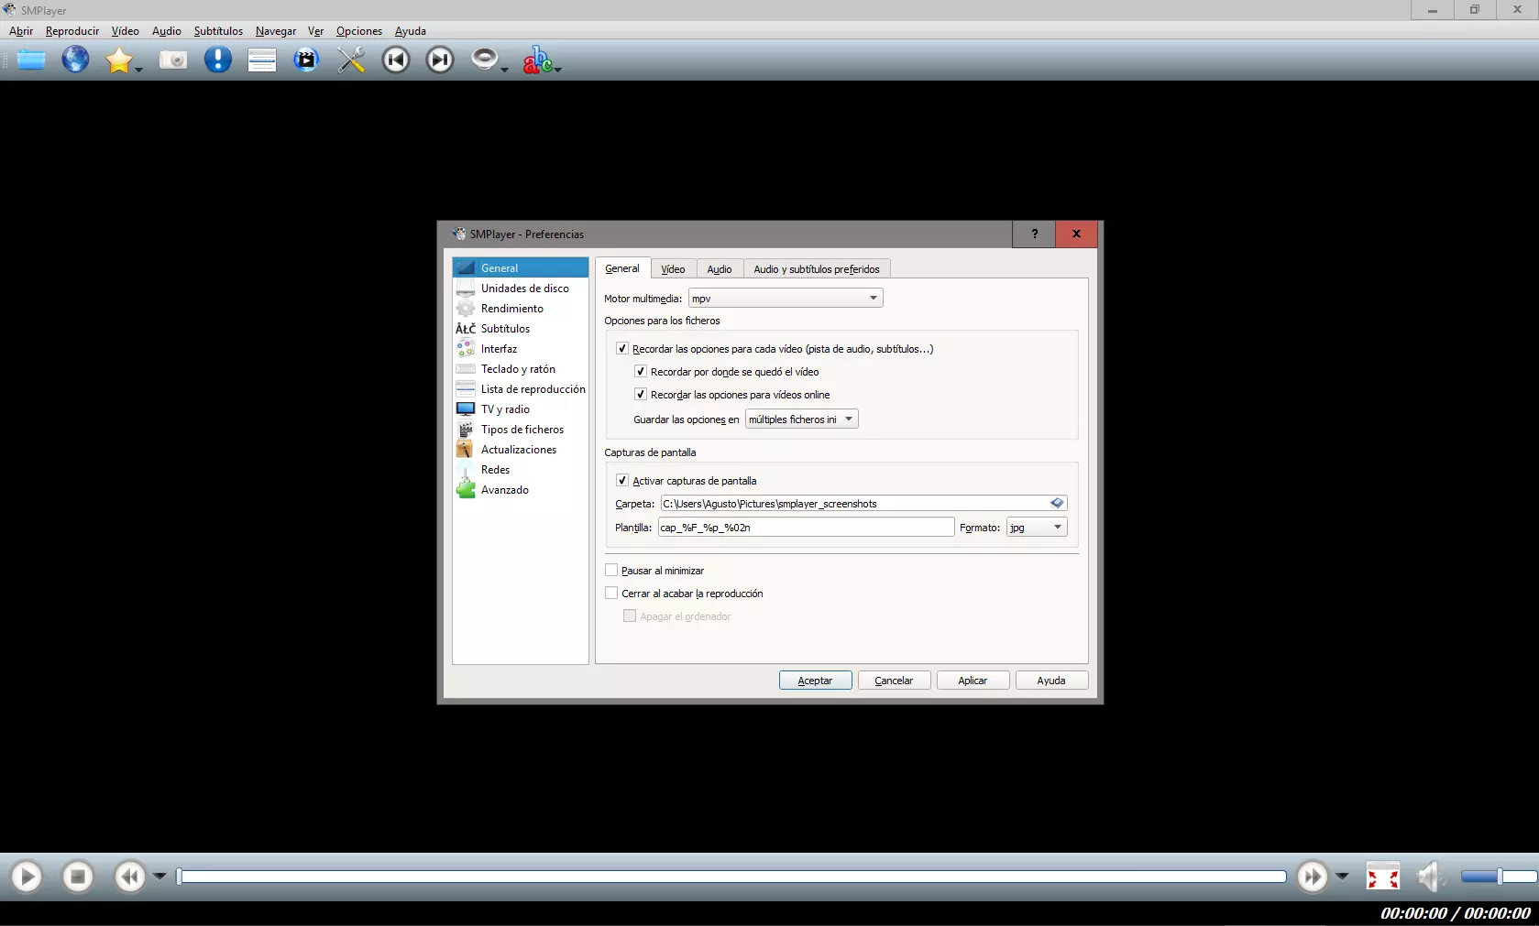Click the open file folder icon
1539x926 pixels.
(x=31, y=60)
